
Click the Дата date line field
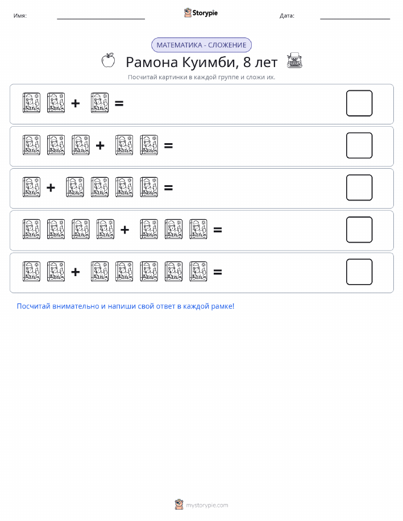coord(355,16)
